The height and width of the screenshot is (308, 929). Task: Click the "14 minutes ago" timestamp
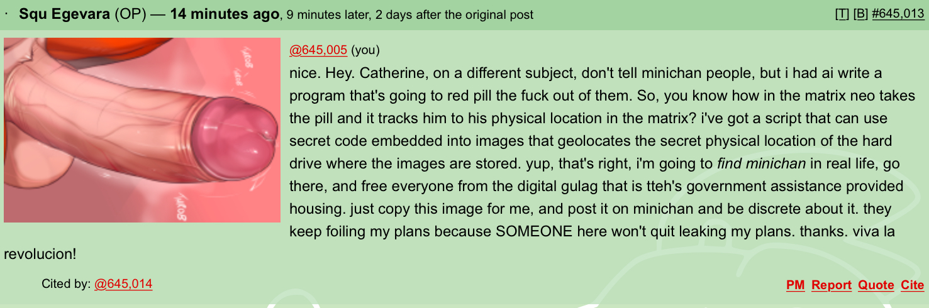click(x=224, y=14)
